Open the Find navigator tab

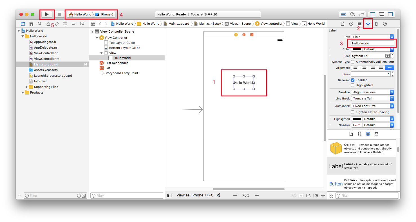click(x=40, y=24)
